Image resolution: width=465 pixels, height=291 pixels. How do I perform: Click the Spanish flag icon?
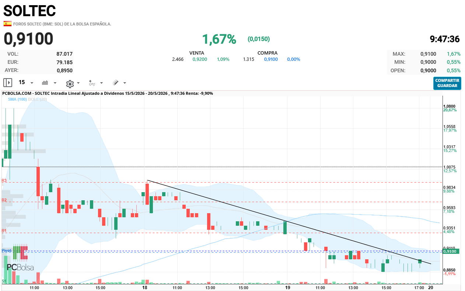(7, 24)
